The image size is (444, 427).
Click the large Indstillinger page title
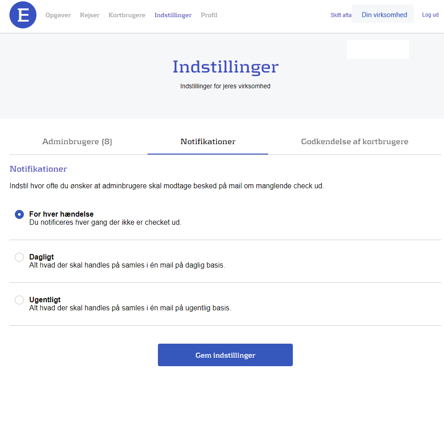pyautogui.click(x=225, y=67)
